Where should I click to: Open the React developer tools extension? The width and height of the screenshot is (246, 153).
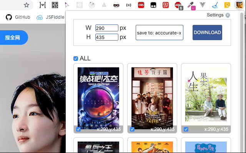pyautogui.click(x=80, y=5)
